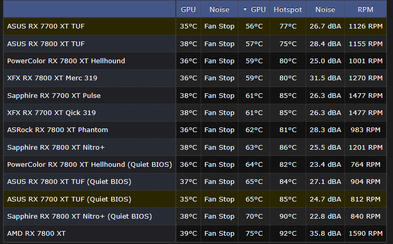Click the idle GPU column header

coord(188,9)
